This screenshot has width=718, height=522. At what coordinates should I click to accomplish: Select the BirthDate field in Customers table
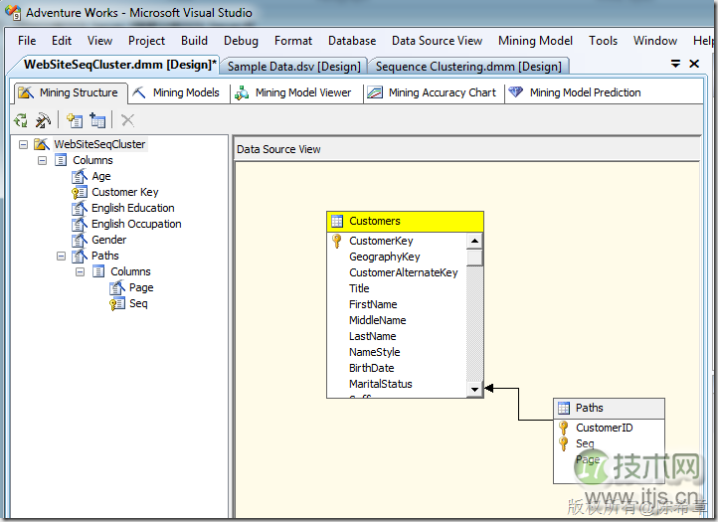(x=371, y=368)
